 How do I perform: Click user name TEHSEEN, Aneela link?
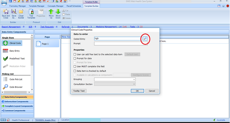[x=45, y=120]
